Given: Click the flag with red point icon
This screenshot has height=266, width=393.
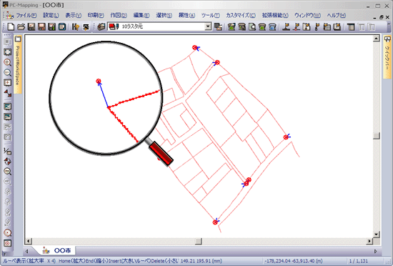Looking at the screenshot, I should coord(297,26).
